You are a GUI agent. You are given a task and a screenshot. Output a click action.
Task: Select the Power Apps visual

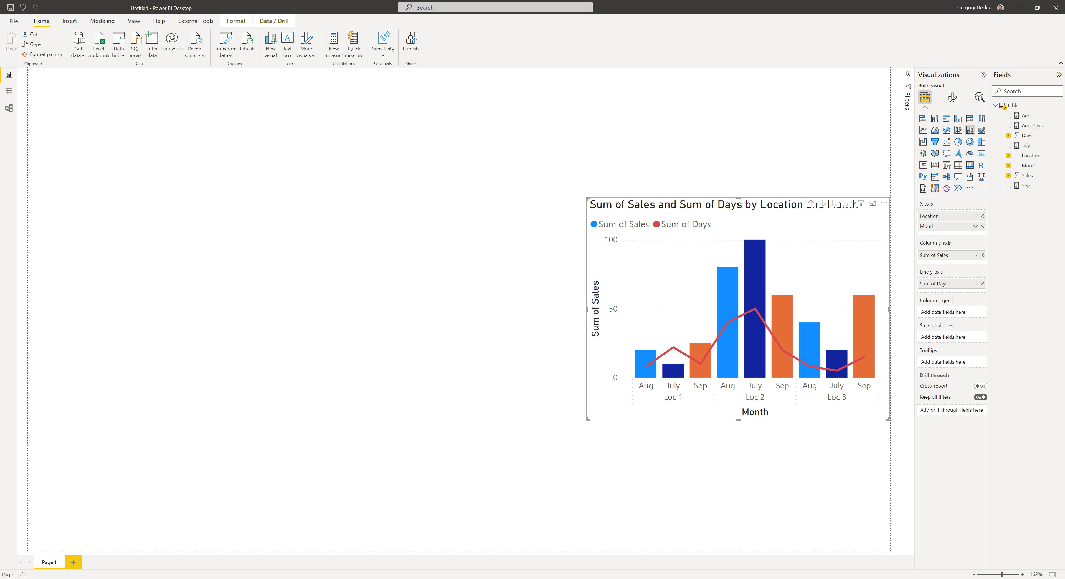click(x=946, y=188)
